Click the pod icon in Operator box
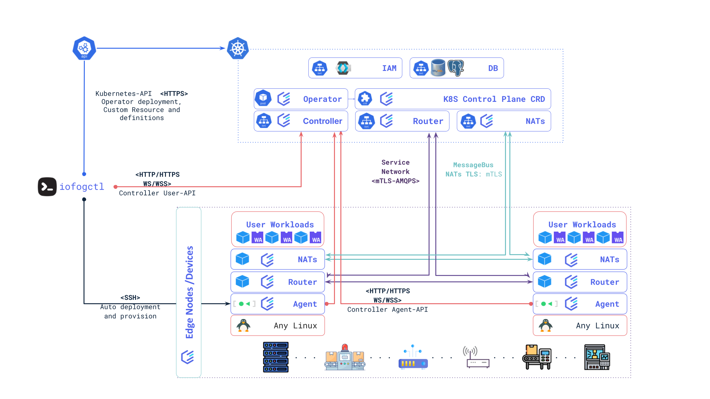Screen dimensions: 710x399 click(x=263, y=98)
